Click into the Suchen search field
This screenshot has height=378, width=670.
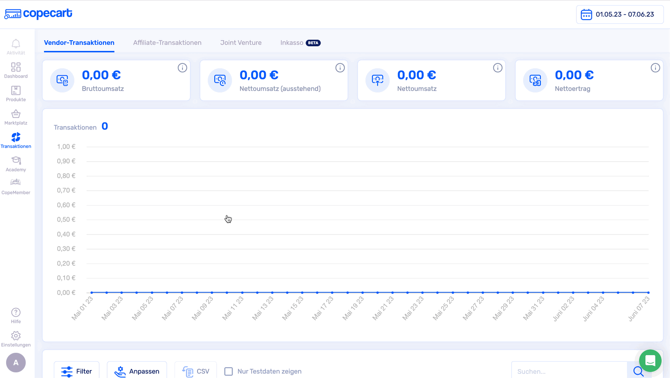[568, 371]
